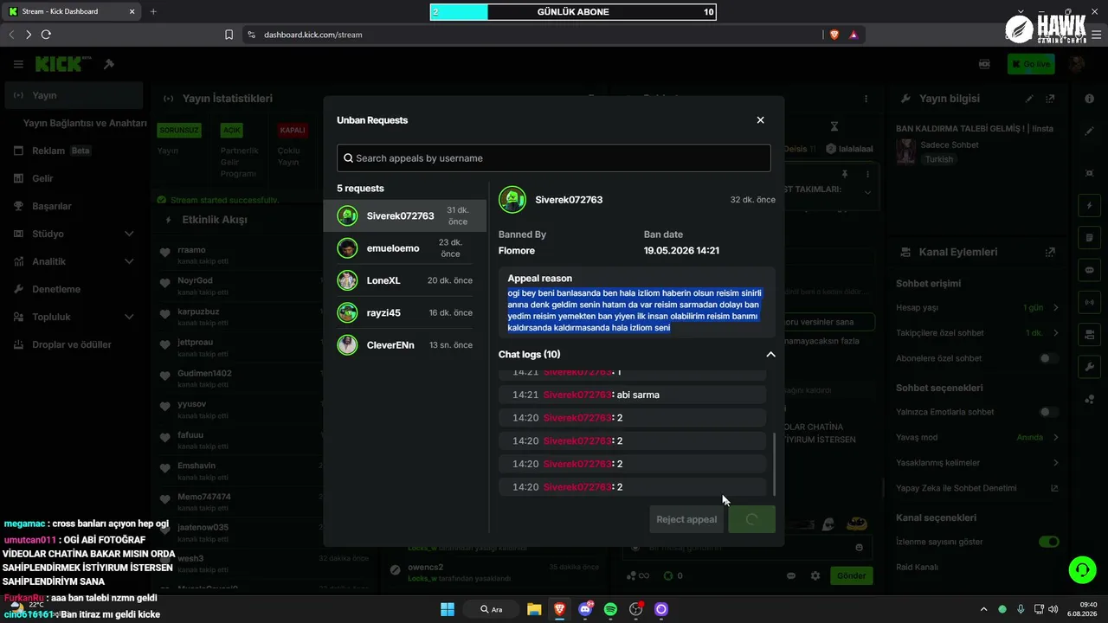
Task: Click the chat bubble icon in right rail
Action: pyautogui.click(x=1090, y=270)
